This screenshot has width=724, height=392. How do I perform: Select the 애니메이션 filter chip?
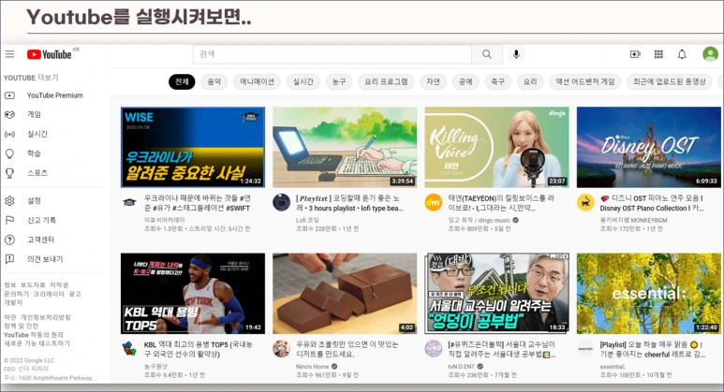[257, 81]
